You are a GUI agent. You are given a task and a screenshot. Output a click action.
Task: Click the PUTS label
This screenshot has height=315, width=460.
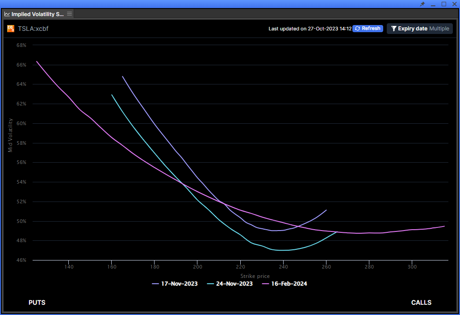pyautogui.click(x=37, y=302)
